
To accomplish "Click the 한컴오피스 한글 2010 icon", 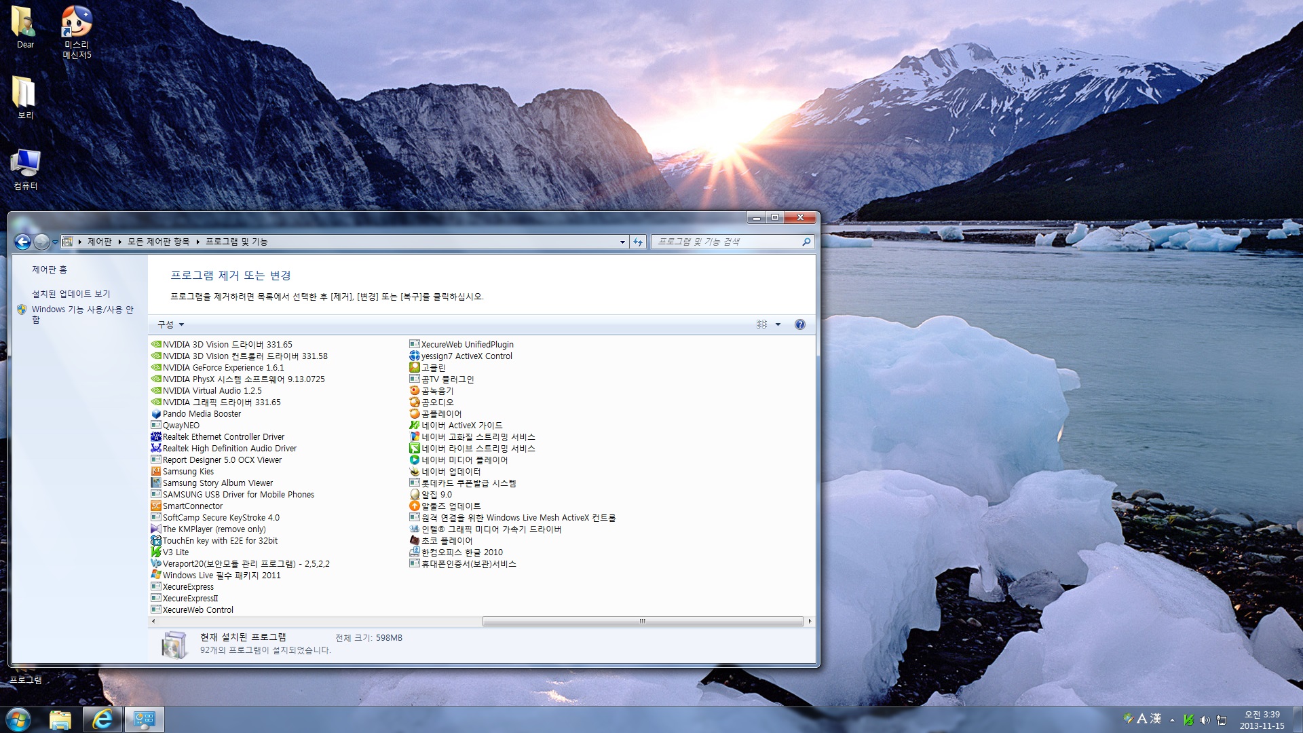I will (415, 552).
